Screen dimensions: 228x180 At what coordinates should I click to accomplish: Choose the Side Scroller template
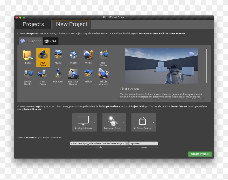coord(103,58)
